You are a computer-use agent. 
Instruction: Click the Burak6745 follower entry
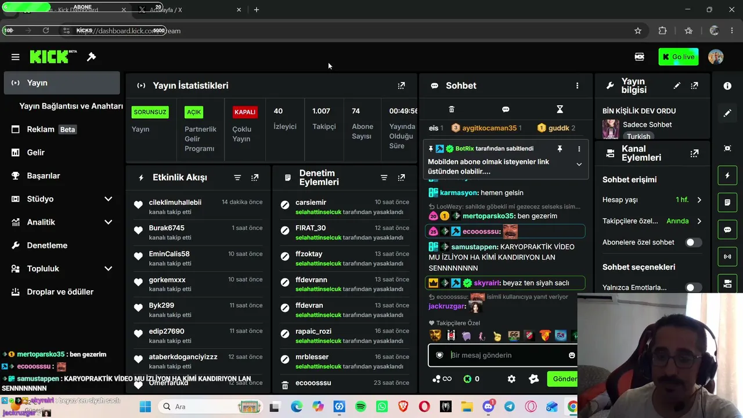pos(199,232)
